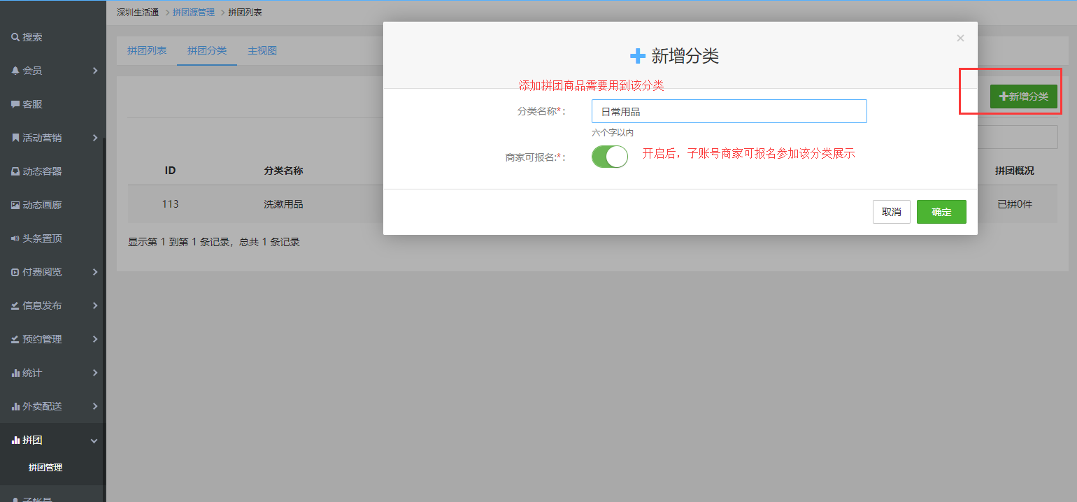Click the 分类名称 input field
1077x502 pixels.
pyautogui.click(x=729, y=111)
